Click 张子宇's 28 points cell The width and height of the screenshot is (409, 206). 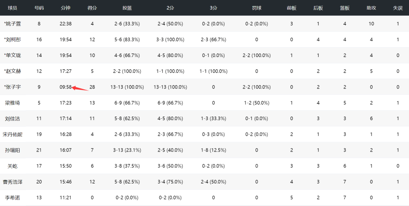point(92,87)
